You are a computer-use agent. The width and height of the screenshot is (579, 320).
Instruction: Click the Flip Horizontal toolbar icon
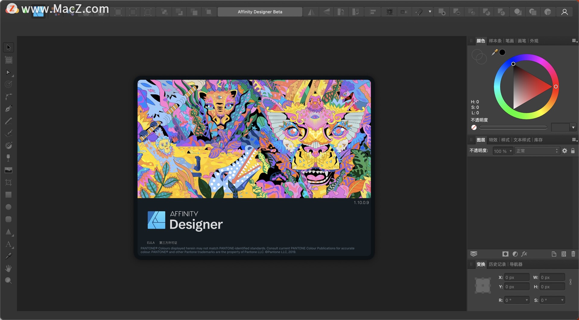click(x=311, y=12)
